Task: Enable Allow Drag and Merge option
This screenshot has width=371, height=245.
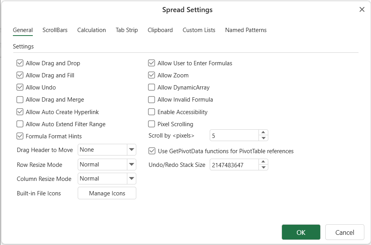Action: pos(20,100)
